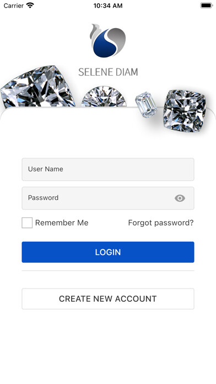Click the blue LOGIN button
Viewport: 216px width, 384px height.
[x=108, y=252]
